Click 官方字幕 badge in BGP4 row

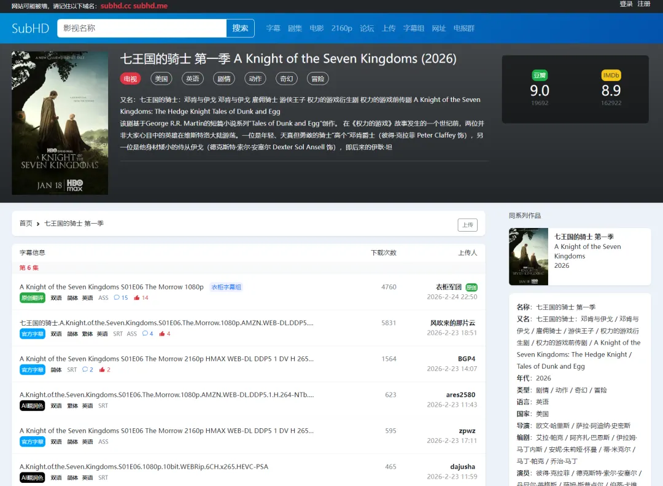pos(33,370)
